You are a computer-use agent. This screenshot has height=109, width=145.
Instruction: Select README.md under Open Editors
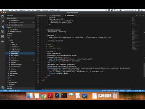[14, 21]
